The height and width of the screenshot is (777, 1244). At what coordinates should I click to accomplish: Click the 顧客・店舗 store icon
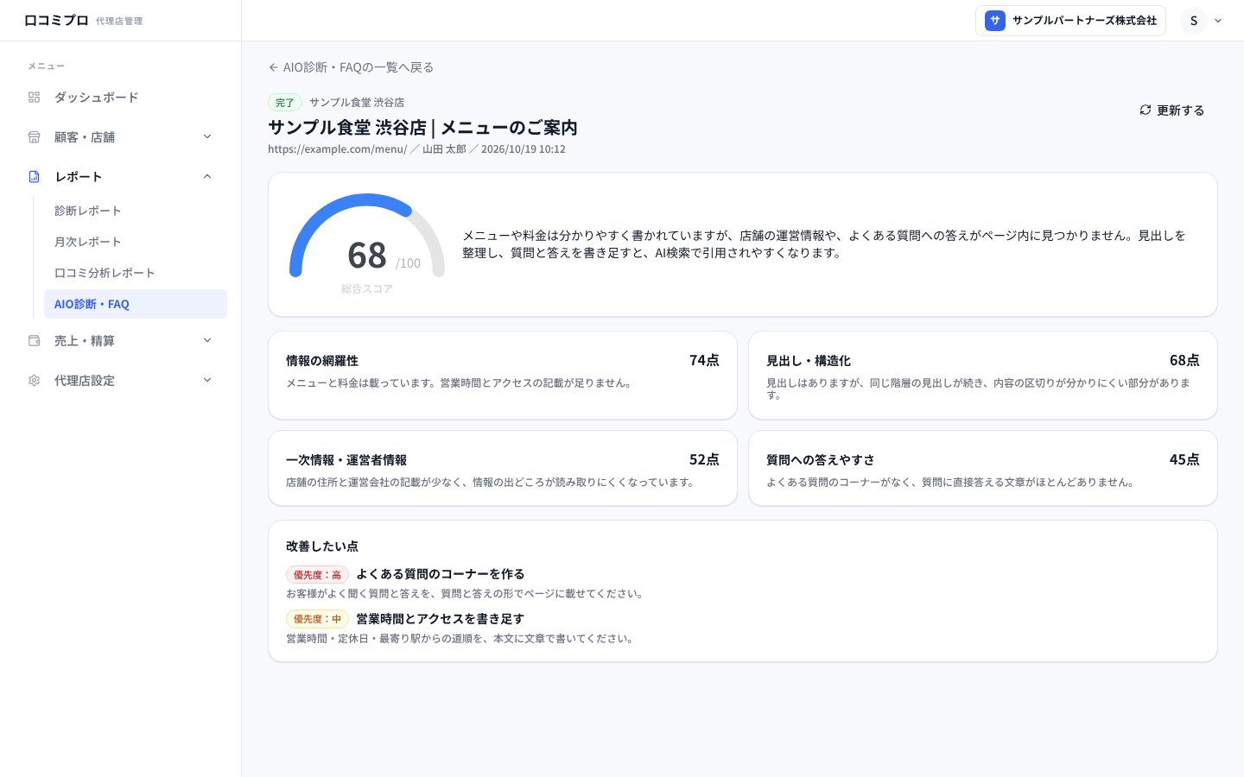(35, 137)
